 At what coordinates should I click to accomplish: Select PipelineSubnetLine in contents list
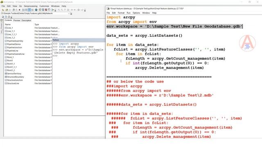point(15,54)
